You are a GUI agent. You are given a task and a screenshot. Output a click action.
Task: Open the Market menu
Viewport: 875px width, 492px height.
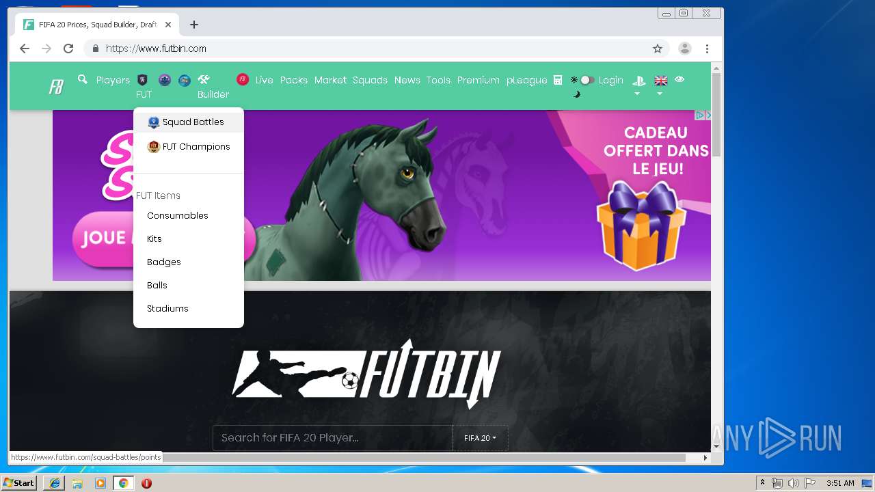pos(330,80)
